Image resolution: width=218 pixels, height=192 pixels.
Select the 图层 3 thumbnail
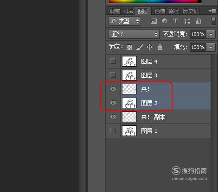[x=129, y=75]
